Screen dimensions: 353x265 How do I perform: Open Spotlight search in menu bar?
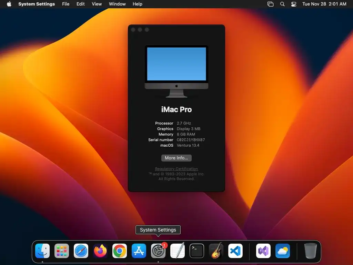tap(282, 4)
